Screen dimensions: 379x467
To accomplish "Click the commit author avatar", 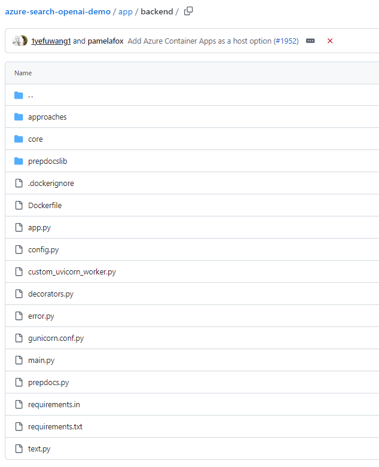I will (x=20, y=41).
